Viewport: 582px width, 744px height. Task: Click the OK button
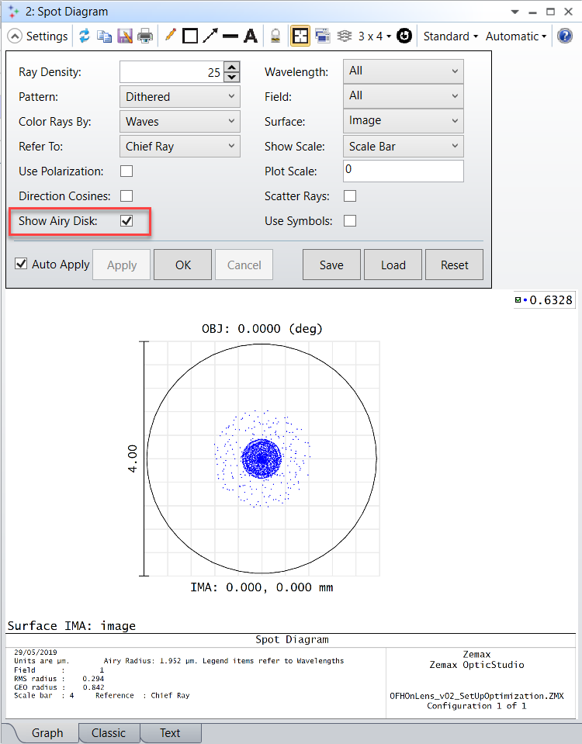(x=183, y=265)
